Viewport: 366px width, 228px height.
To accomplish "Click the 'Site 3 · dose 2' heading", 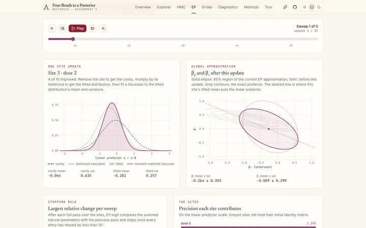I will point(63,73).
